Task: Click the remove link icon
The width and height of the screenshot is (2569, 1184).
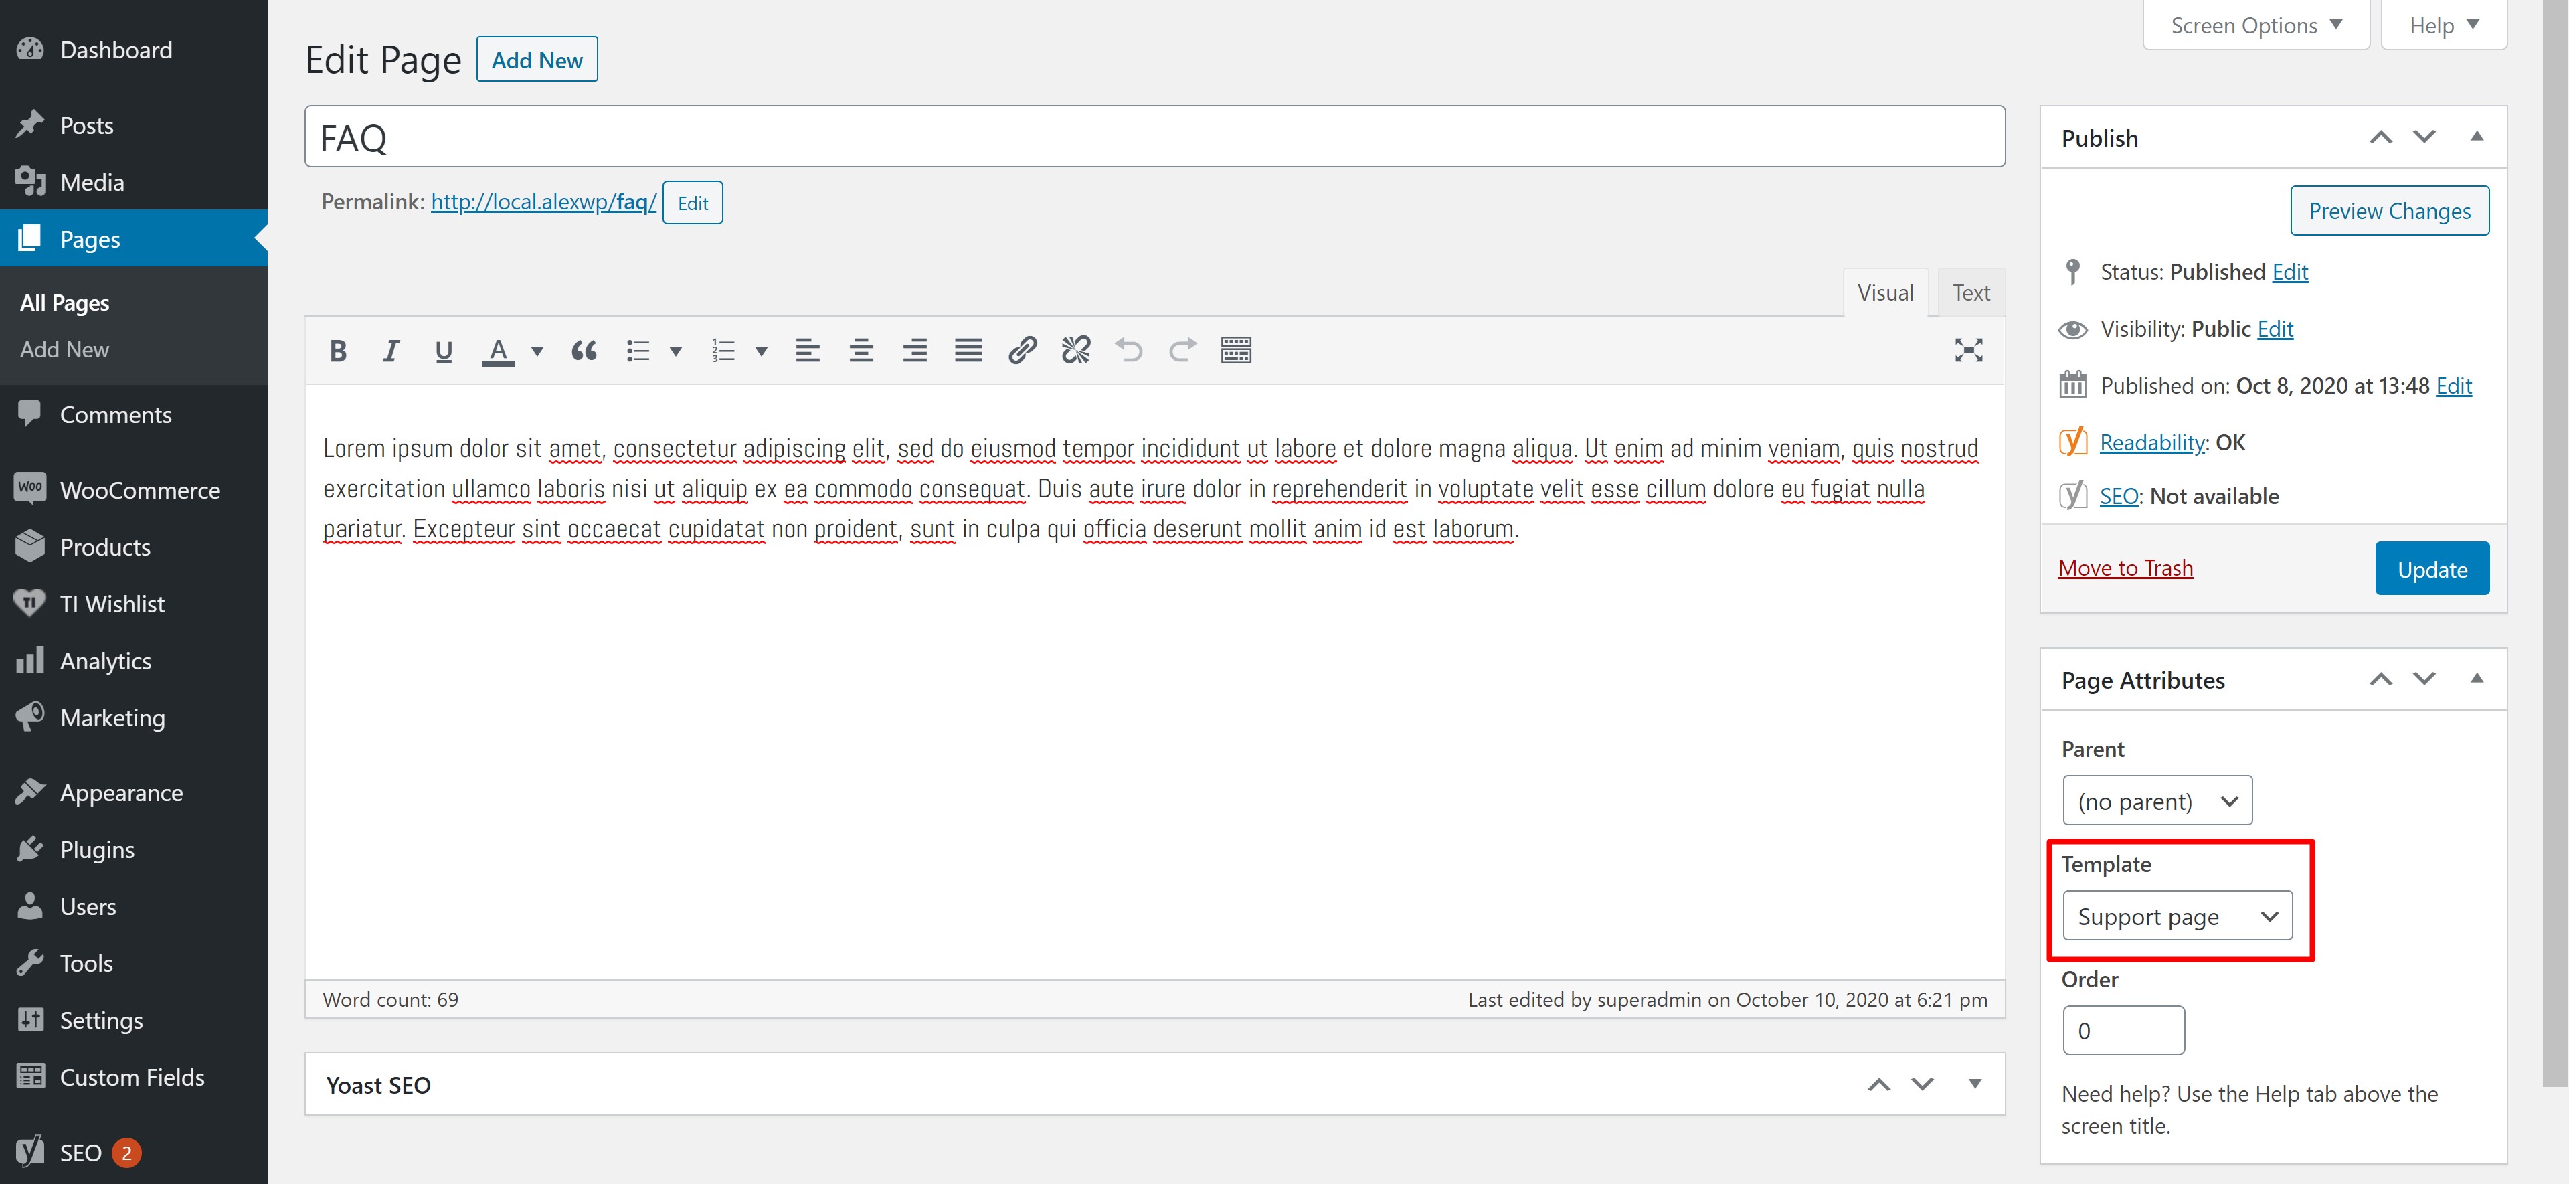Action: click(1075, 350)
